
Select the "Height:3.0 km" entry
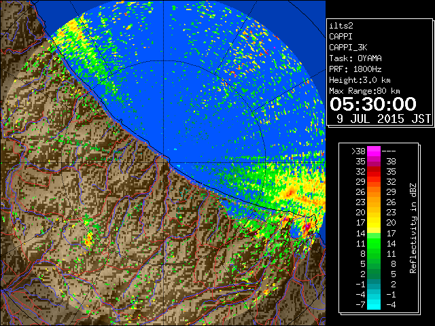click(x=360, y=80)
